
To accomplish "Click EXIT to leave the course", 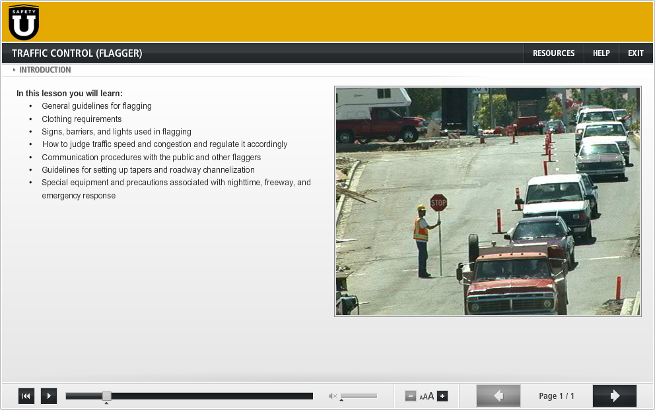I will point(635,53).
